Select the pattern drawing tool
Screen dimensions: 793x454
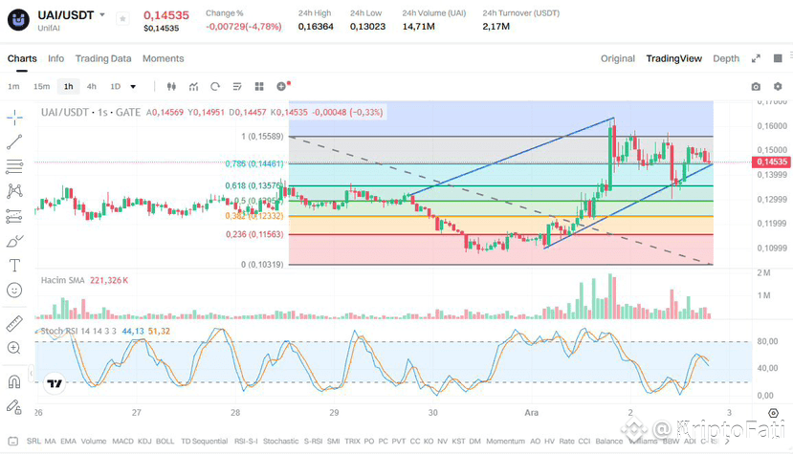click(x=14, y=191)
